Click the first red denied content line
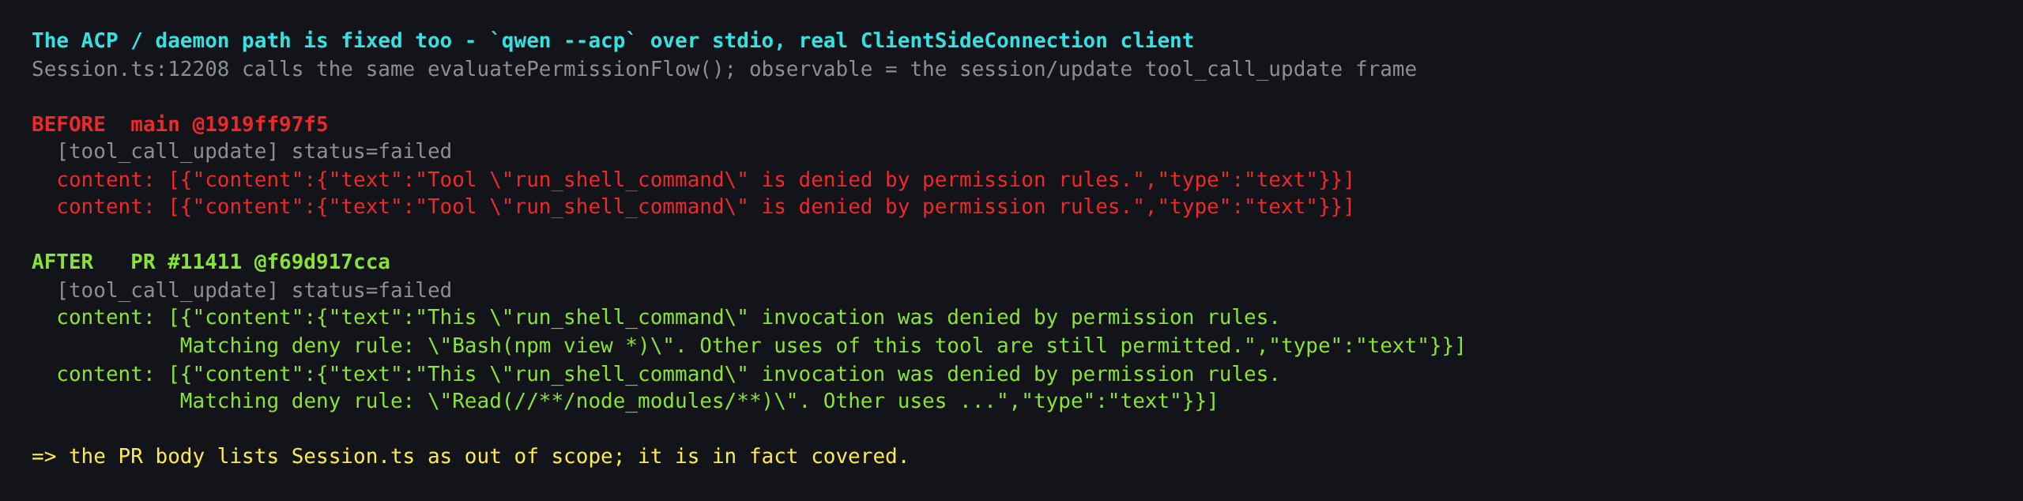Viewport: 2023px width, 501px height. [705, 180]
